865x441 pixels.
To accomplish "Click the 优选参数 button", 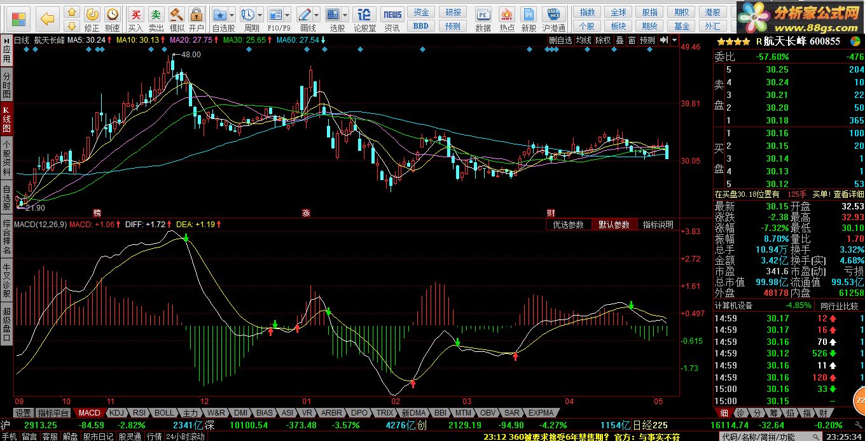I will pos(568,225).
